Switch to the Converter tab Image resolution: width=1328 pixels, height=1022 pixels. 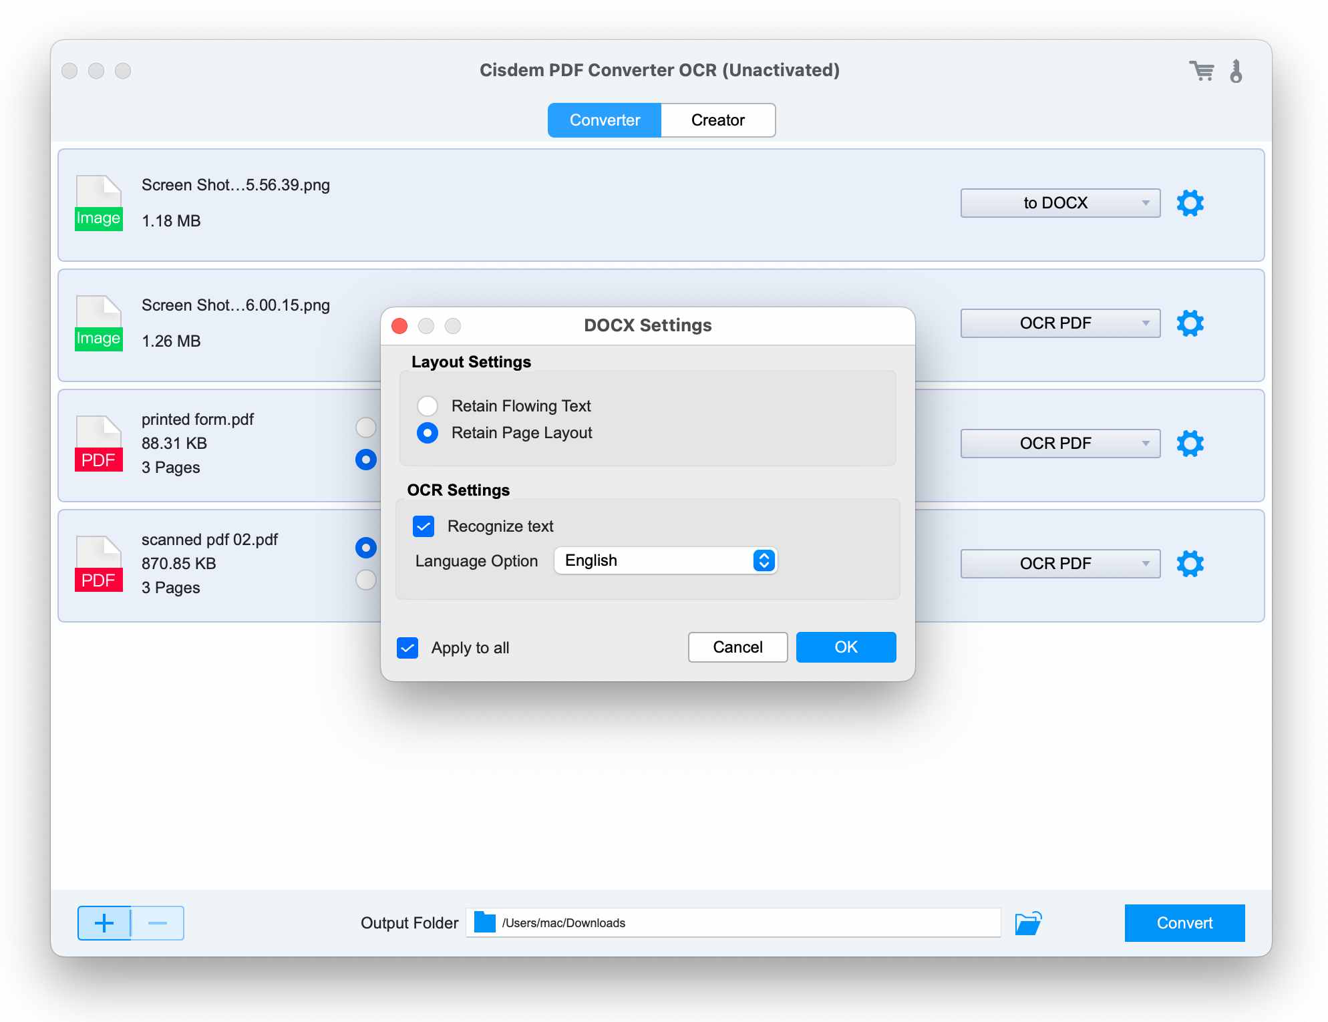click(604, 120)
